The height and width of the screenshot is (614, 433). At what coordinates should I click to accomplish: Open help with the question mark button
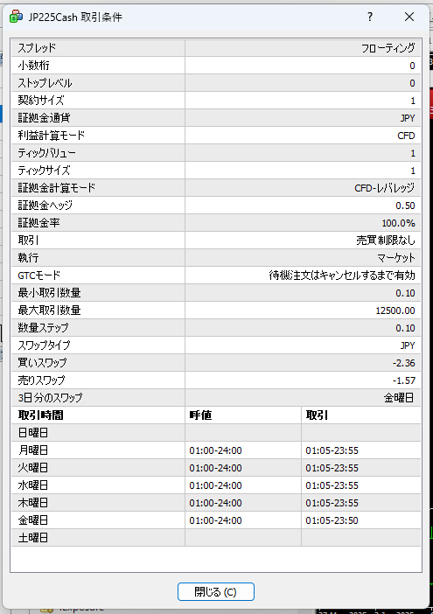pos(369,17)
